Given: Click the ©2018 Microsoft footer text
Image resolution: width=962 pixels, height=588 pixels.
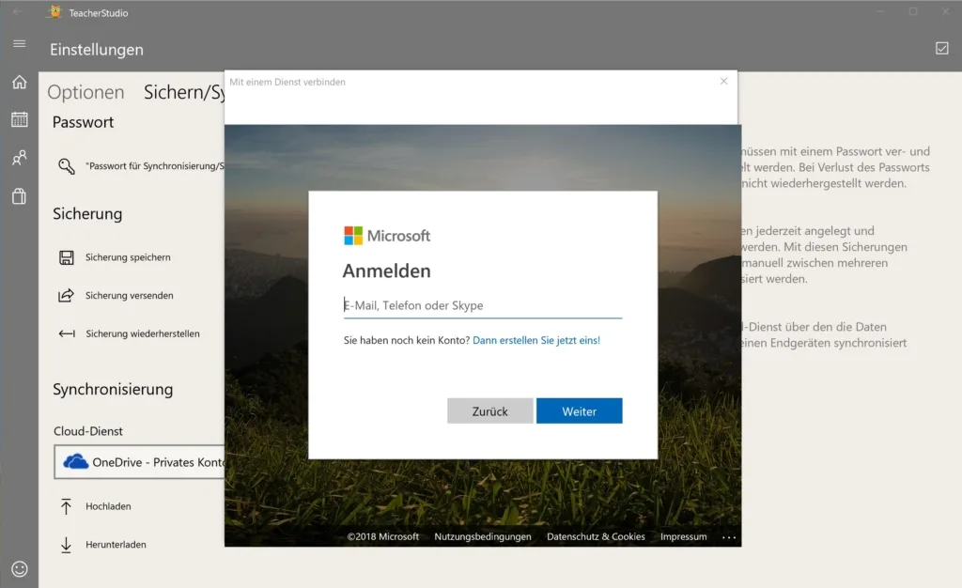Looking at the screenshot, I should pyautogui.click(x=383, y=536).
